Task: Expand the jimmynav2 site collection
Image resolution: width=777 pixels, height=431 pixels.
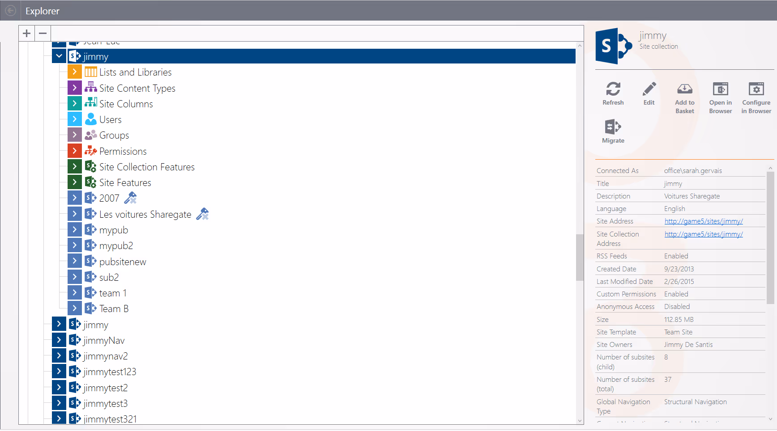Action: pyautogui.click(x=59, y=355)
